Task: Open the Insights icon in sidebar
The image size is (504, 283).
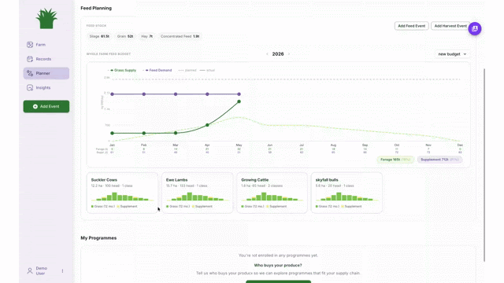Action: point(30,87)
